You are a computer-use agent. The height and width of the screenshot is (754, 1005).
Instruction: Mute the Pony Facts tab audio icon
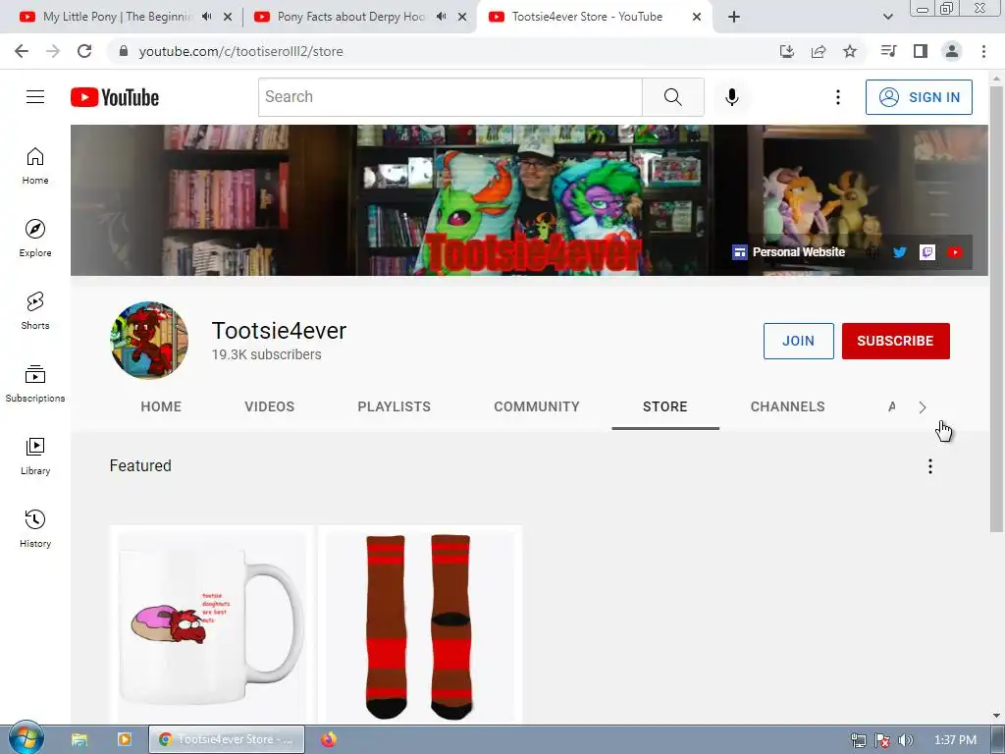pos(441,17)
